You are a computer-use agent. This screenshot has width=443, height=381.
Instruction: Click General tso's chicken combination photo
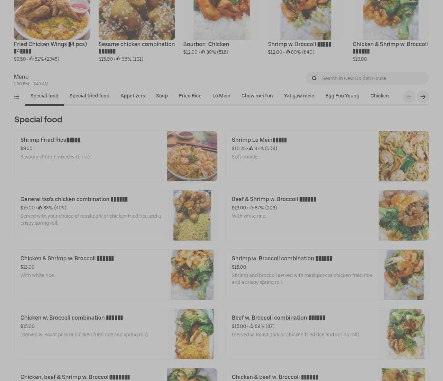192,215
